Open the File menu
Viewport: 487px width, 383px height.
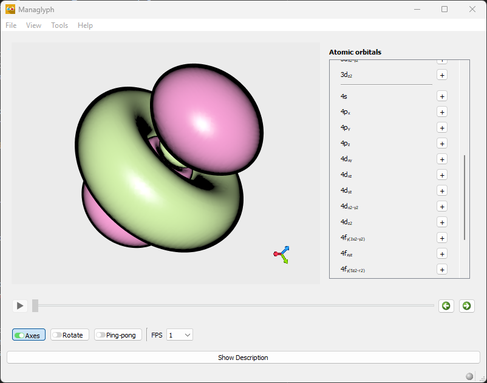tap(11, 25)
